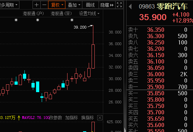Click 卖十 price 36.350
The image size is (193, 132).
(x=156, y=30)
